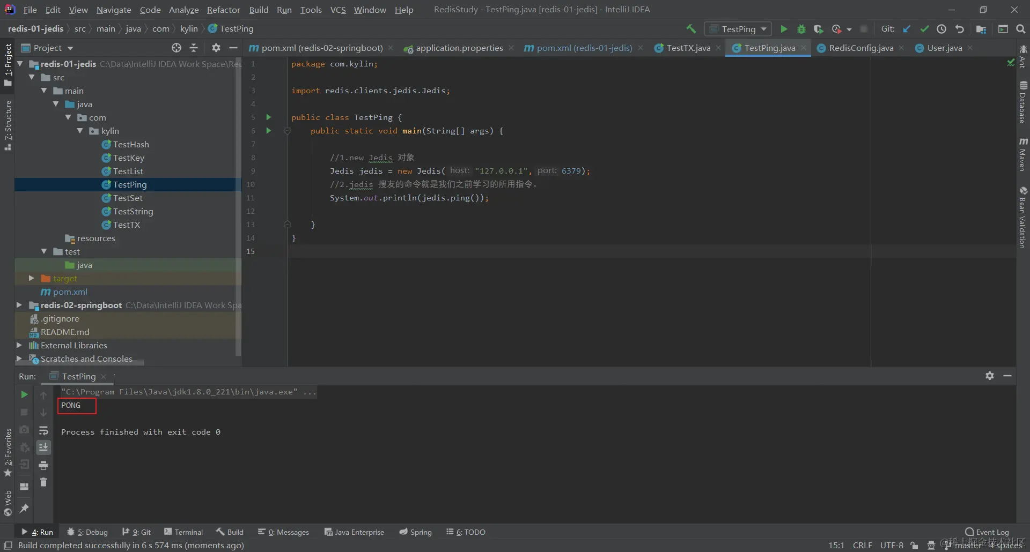The image size is (1030, 552).
Task: Click the kylin breadcrumb in the navigation bar
Action: click(189, 28)
